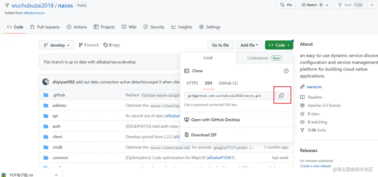Image resolution: width=378 pixels, height=177 pixels.
Task: Open the api folder
Action: [x=55, y=116]
